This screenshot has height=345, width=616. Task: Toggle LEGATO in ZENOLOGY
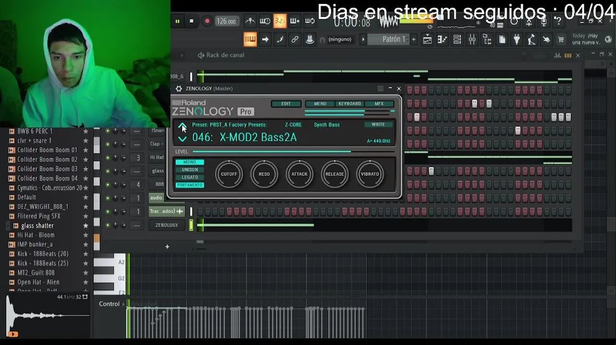point(190,177)
